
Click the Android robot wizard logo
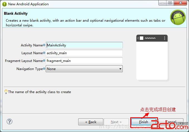178,17
